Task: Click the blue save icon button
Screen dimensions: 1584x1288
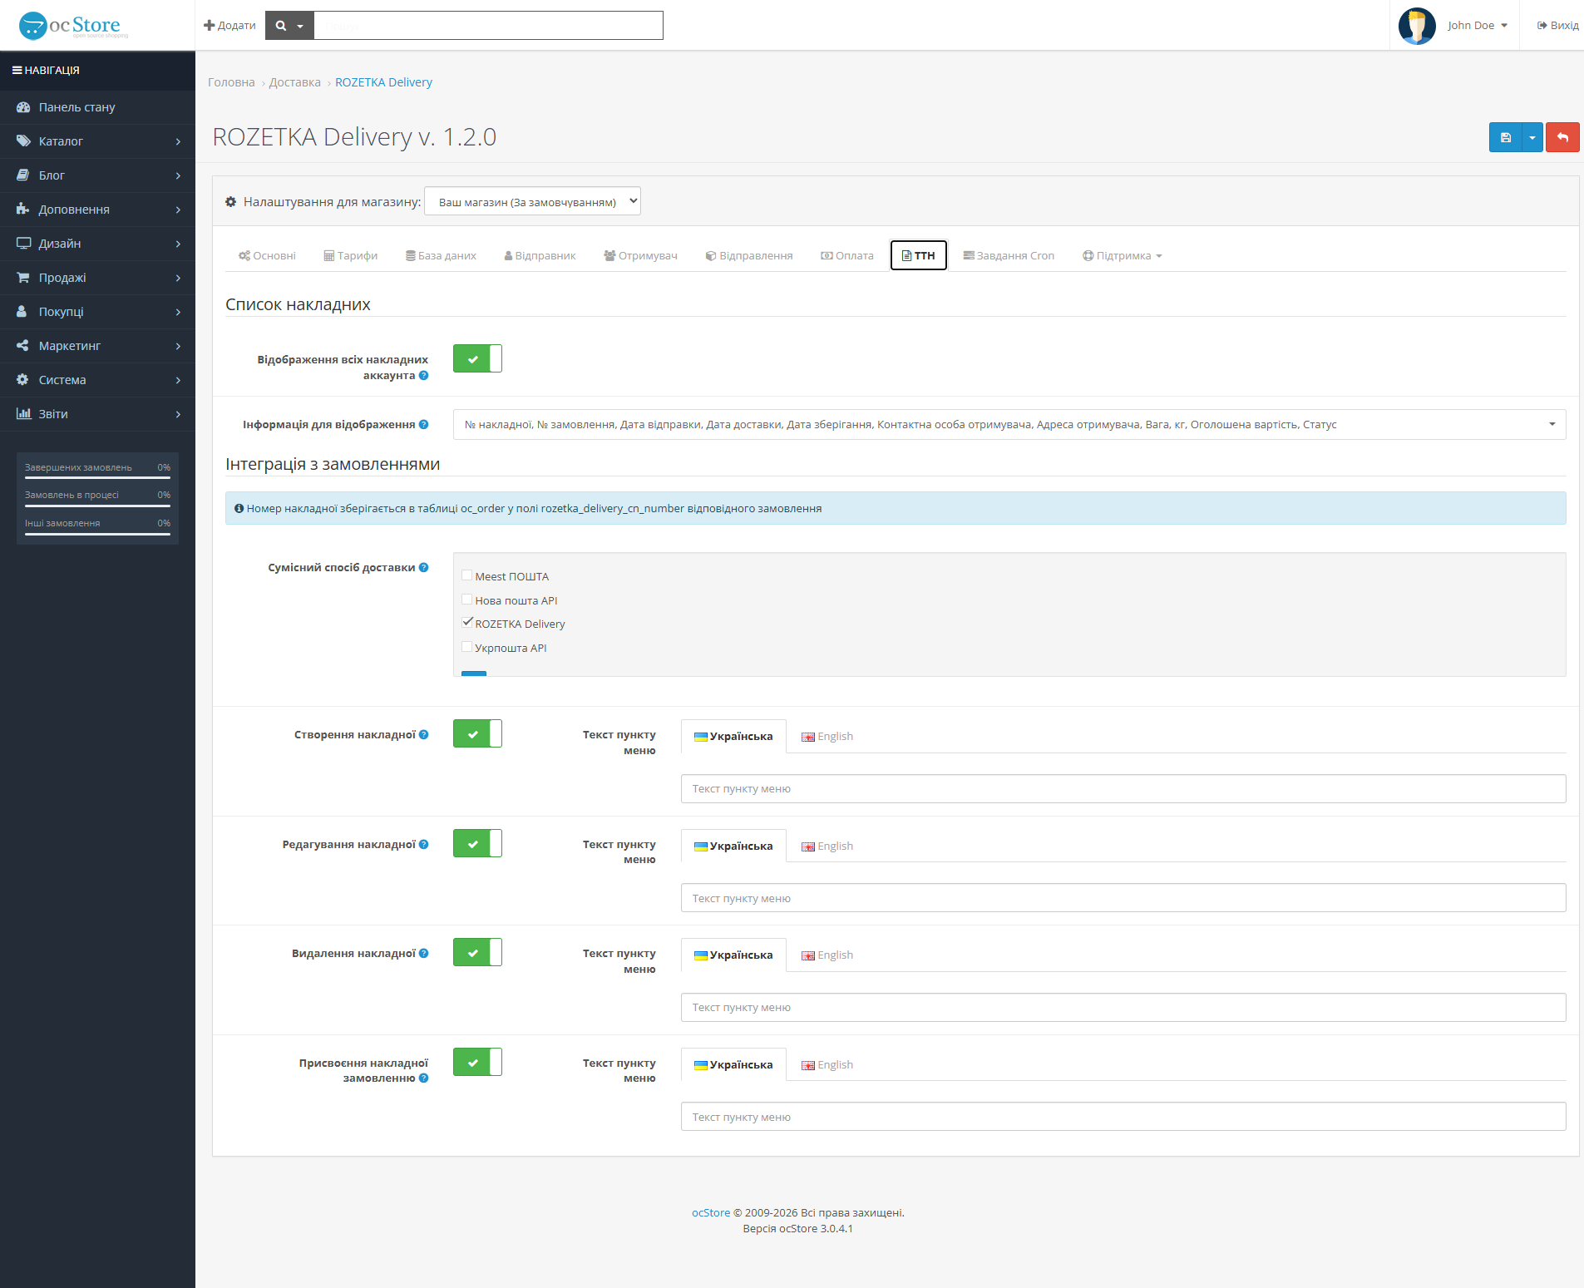Action: [1505, 137]
